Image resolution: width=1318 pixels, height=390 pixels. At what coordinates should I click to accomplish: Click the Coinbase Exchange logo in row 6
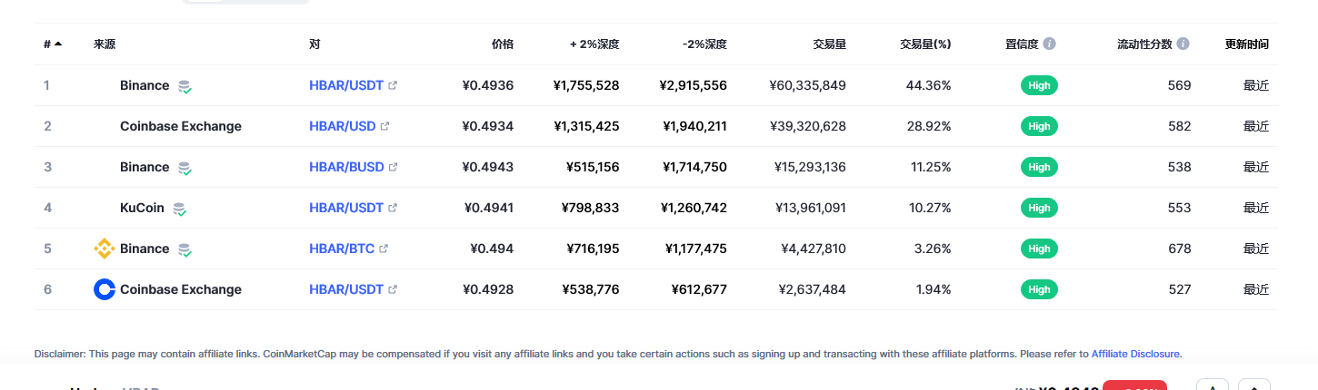105,289
